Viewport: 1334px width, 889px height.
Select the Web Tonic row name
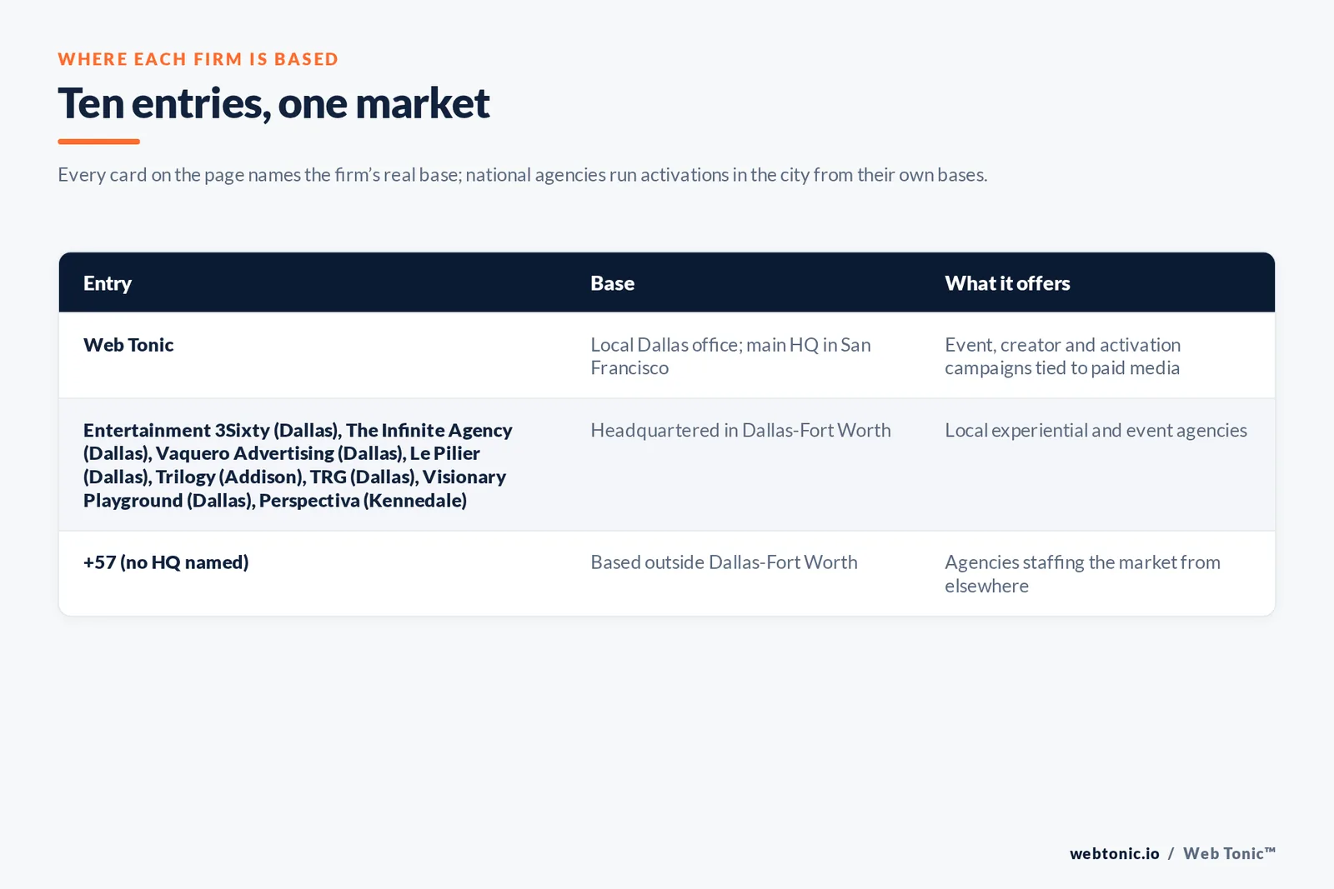point(128,345)
